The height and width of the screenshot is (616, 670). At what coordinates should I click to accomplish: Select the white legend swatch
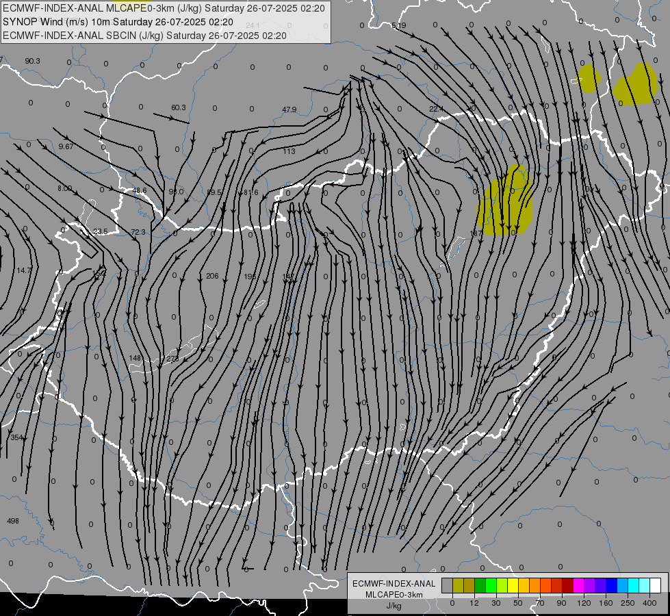[655, 585]
